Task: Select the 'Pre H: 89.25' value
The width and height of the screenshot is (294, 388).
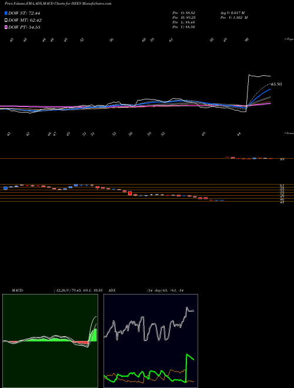Action: [184, 18]
